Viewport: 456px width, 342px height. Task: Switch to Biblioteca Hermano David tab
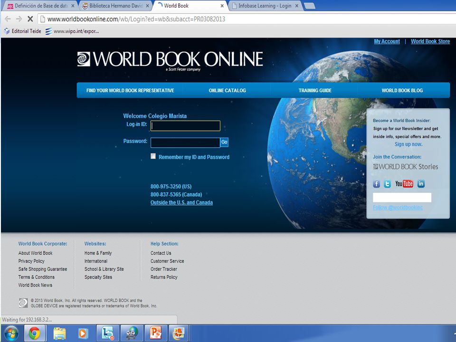[x=116, y=6]
